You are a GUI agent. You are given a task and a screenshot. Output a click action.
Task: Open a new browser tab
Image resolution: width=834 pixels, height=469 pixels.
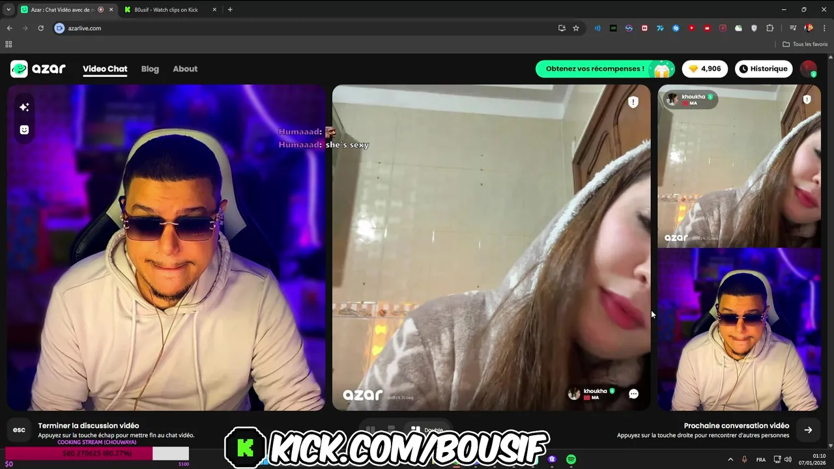(x=230, y=10)
